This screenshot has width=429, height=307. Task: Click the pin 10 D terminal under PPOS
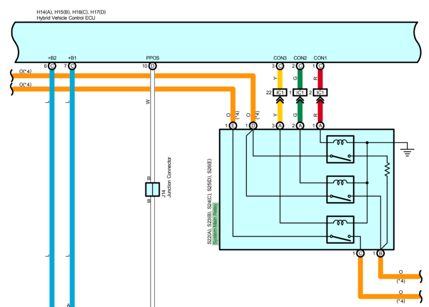(153, 66)
